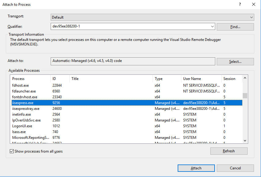
Task: Click the Attach button
Action: tap(196, 168)
